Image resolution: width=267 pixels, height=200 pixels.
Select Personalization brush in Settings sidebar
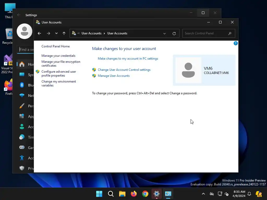pyautogui.click(x=22, y=106)
